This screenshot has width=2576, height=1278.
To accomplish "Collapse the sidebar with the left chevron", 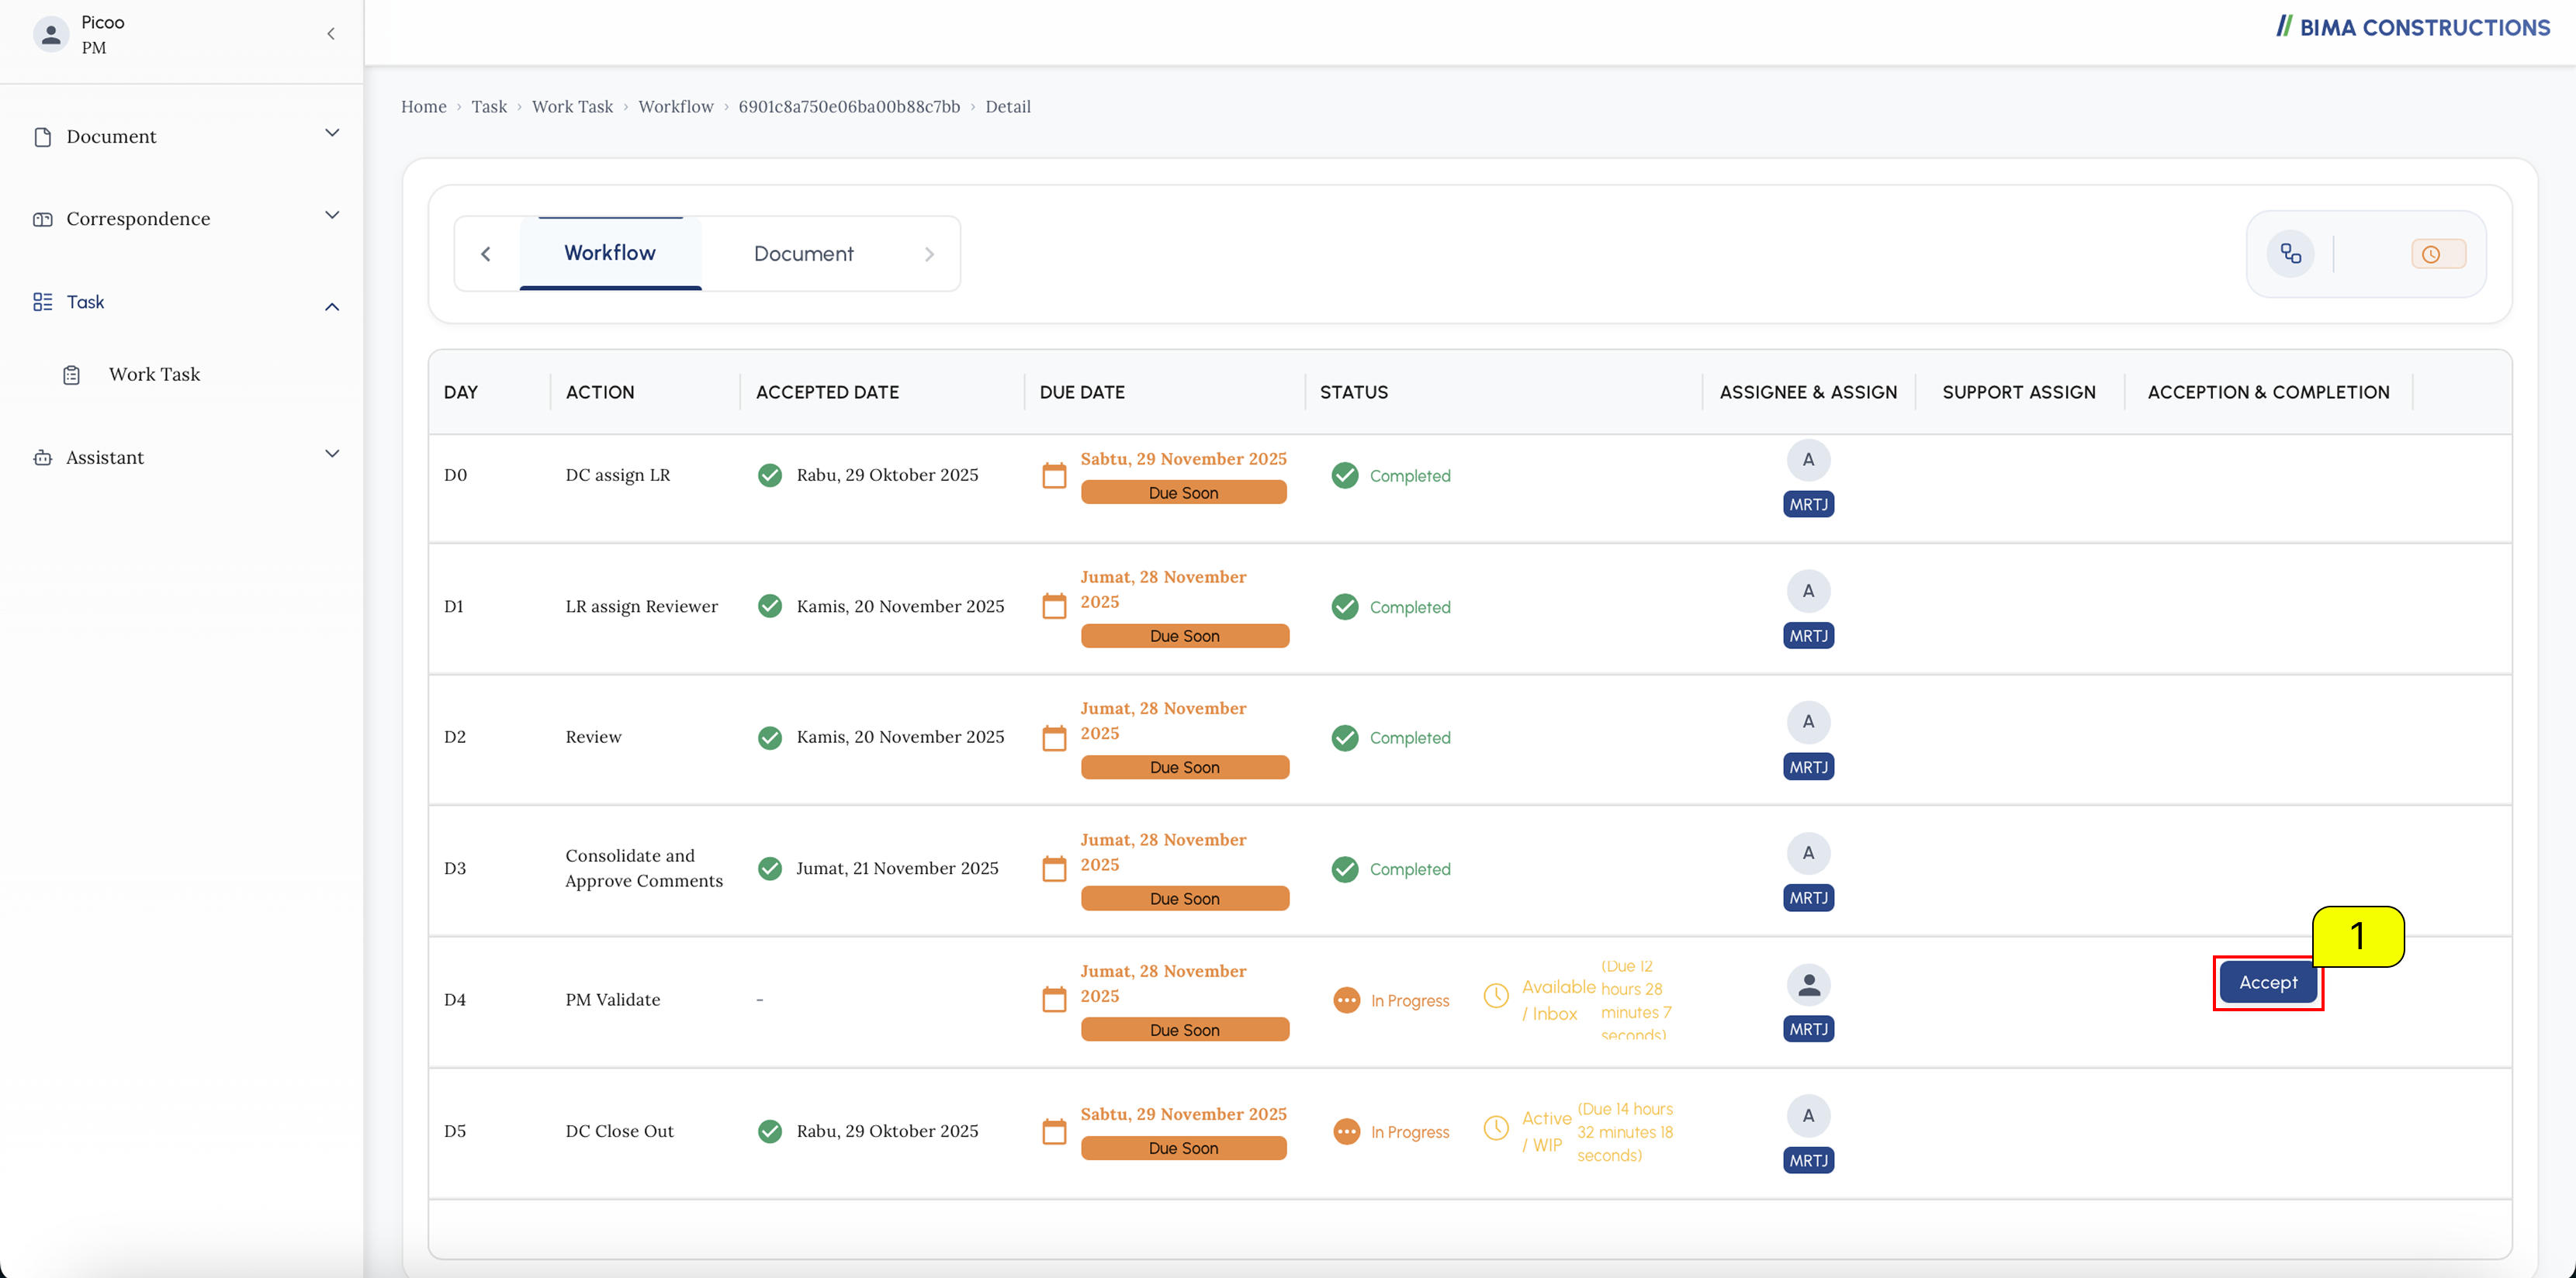I will pyautogui.click(x=331, y=34).
